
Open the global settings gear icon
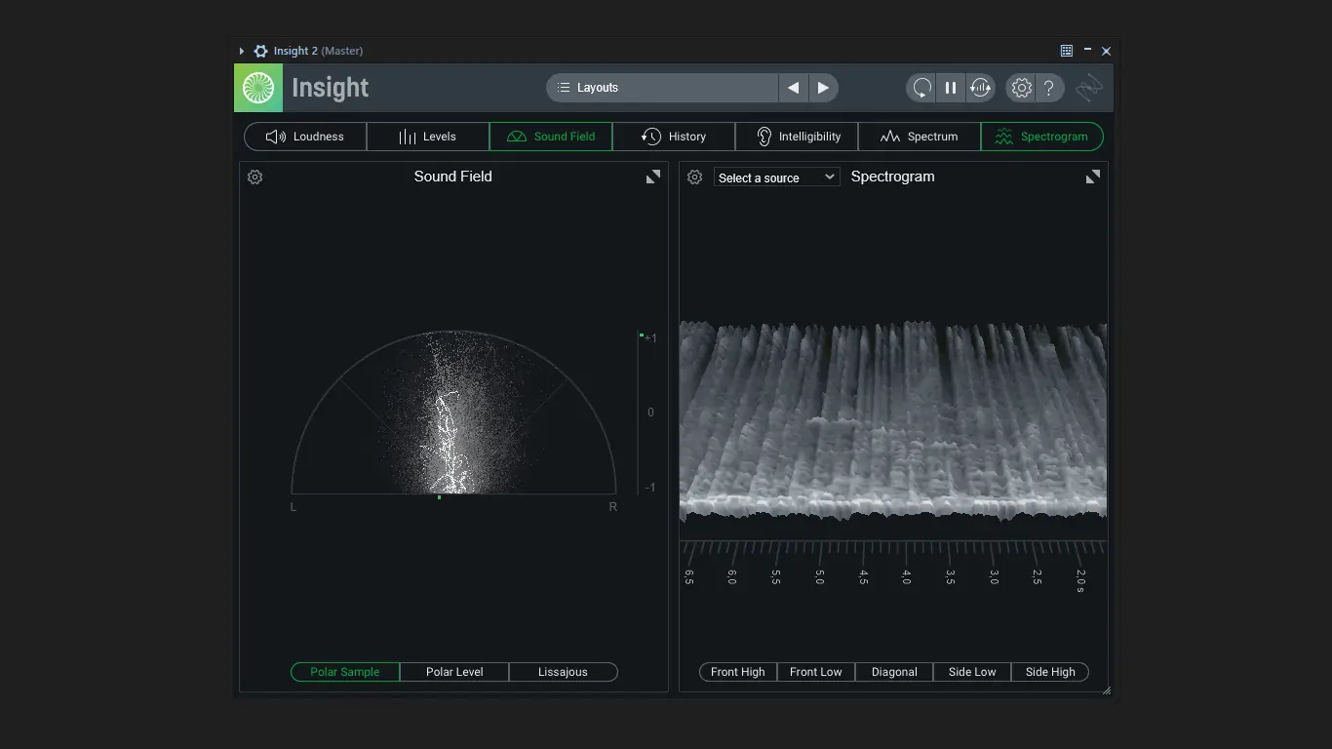click(1021, 88)
